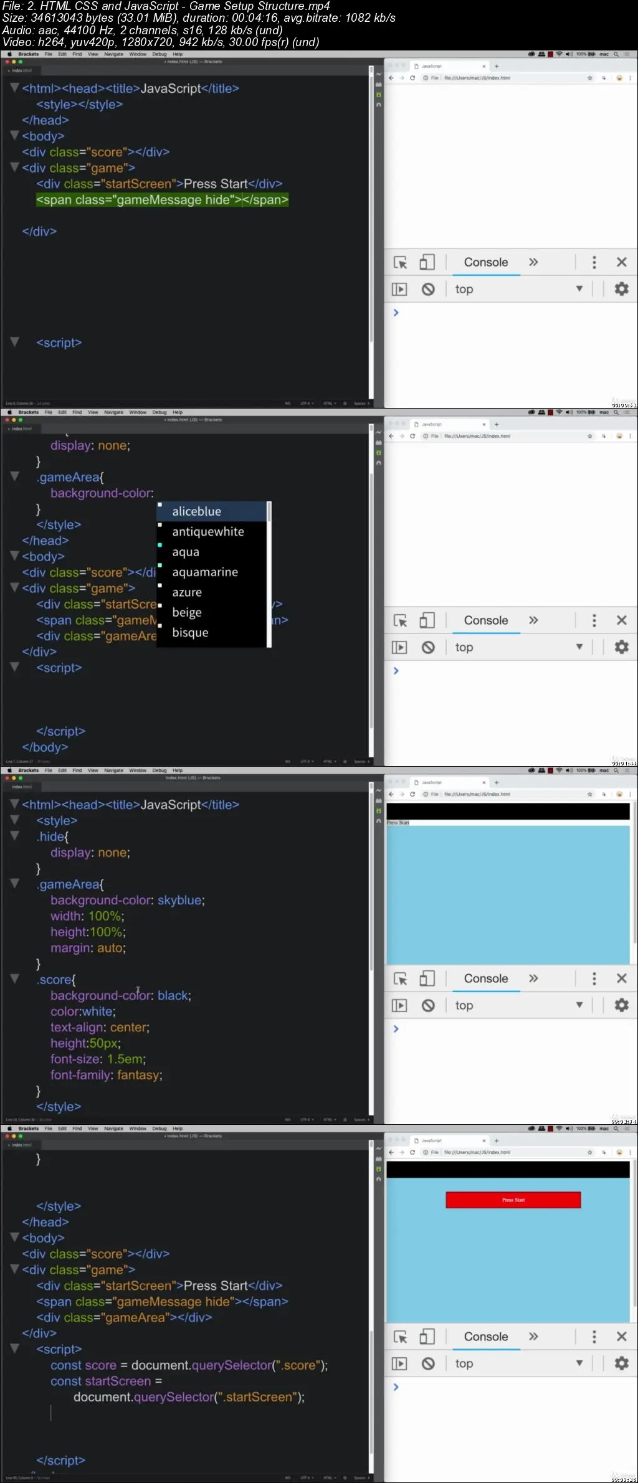In the first frame, click browser reload icon
The width and height of the screenshot is (638, 1483).
[x=412, y=78]
